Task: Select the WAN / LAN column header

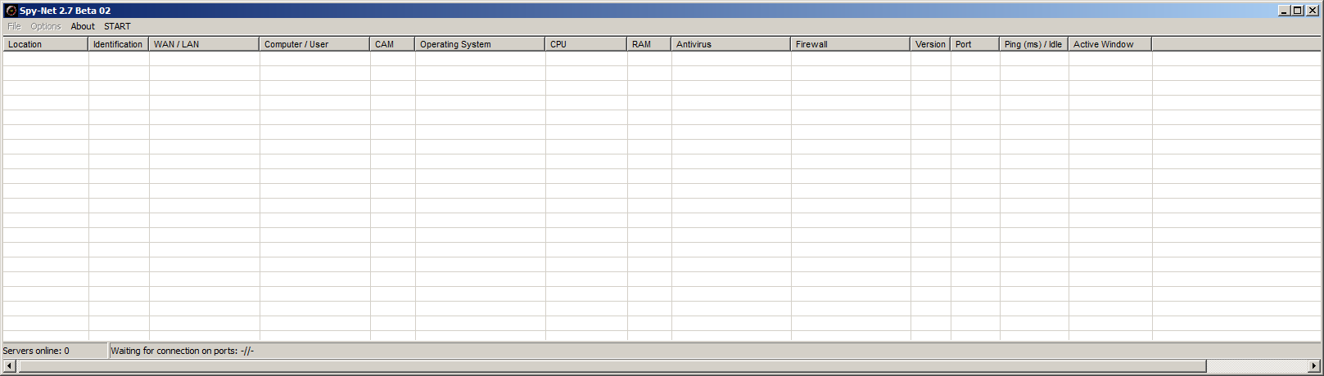Action: pos(203,44)
